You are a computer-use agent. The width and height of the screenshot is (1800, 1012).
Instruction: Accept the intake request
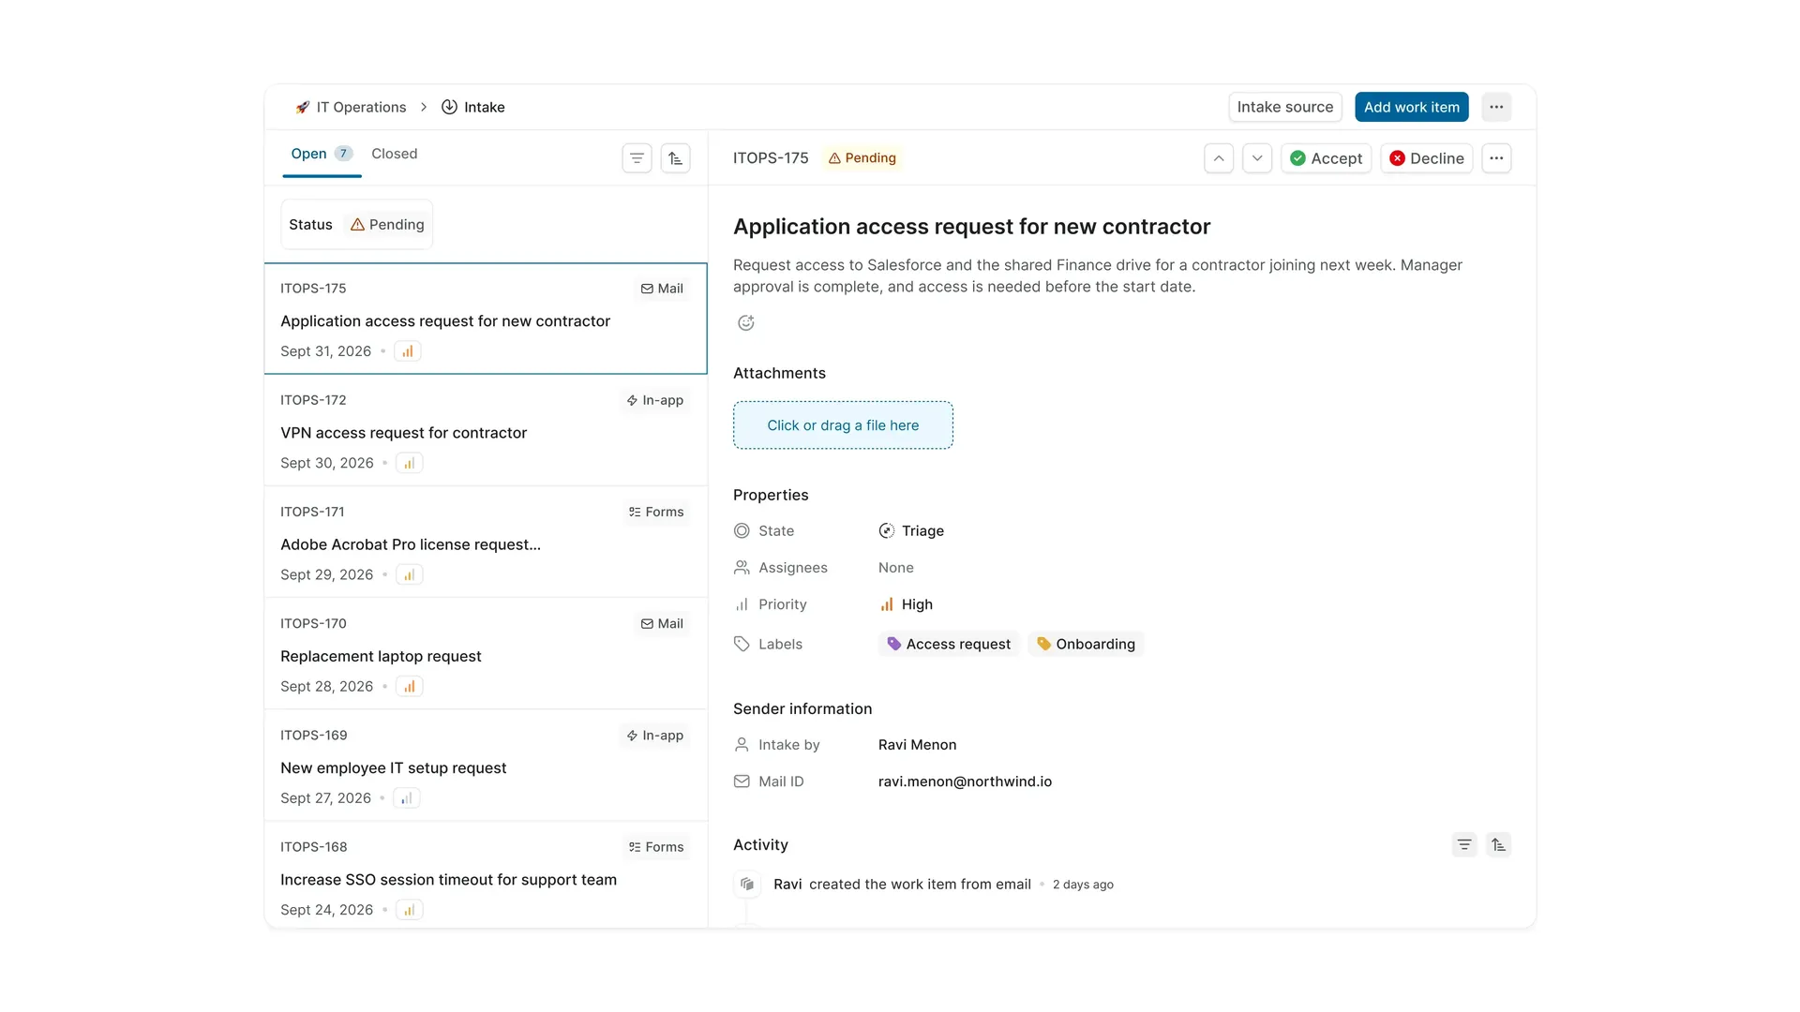(x=1326, y=158)
